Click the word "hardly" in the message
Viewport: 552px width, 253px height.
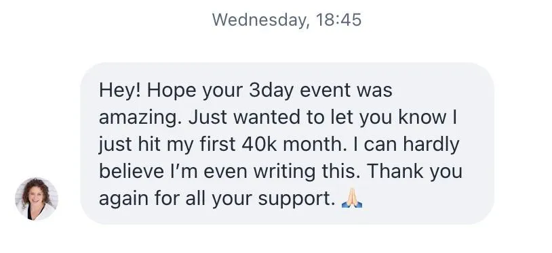(x=431, y=145)
